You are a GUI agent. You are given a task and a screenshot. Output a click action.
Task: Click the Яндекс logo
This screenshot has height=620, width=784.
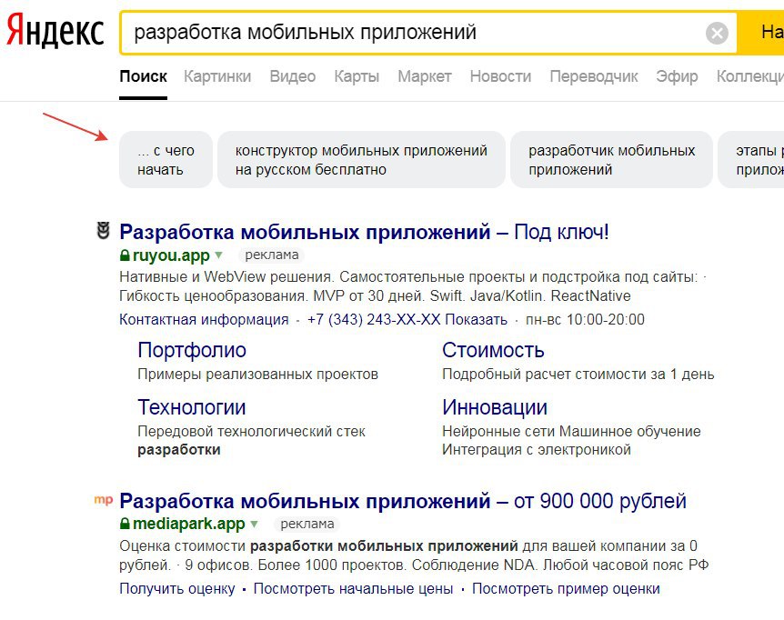coord(55,31)
